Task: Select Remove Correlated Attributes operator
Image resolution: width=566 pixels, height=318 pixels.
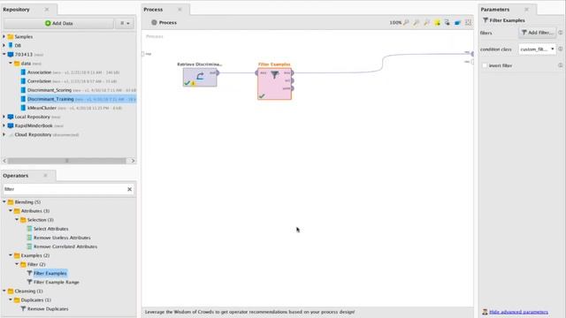Action: pos(65,246)
